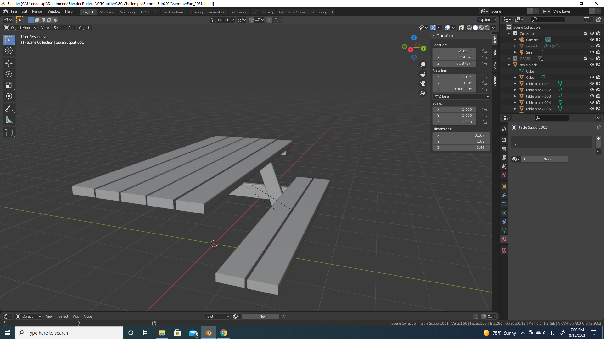The width and height of the screenshot is (604, 339).
Task: Open the Object properties tab
Action: click(x=504, y=186)
